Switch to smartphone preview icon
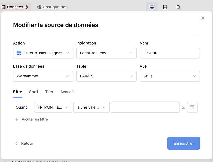Screen dimensions: 213x162 click(178, 7)
